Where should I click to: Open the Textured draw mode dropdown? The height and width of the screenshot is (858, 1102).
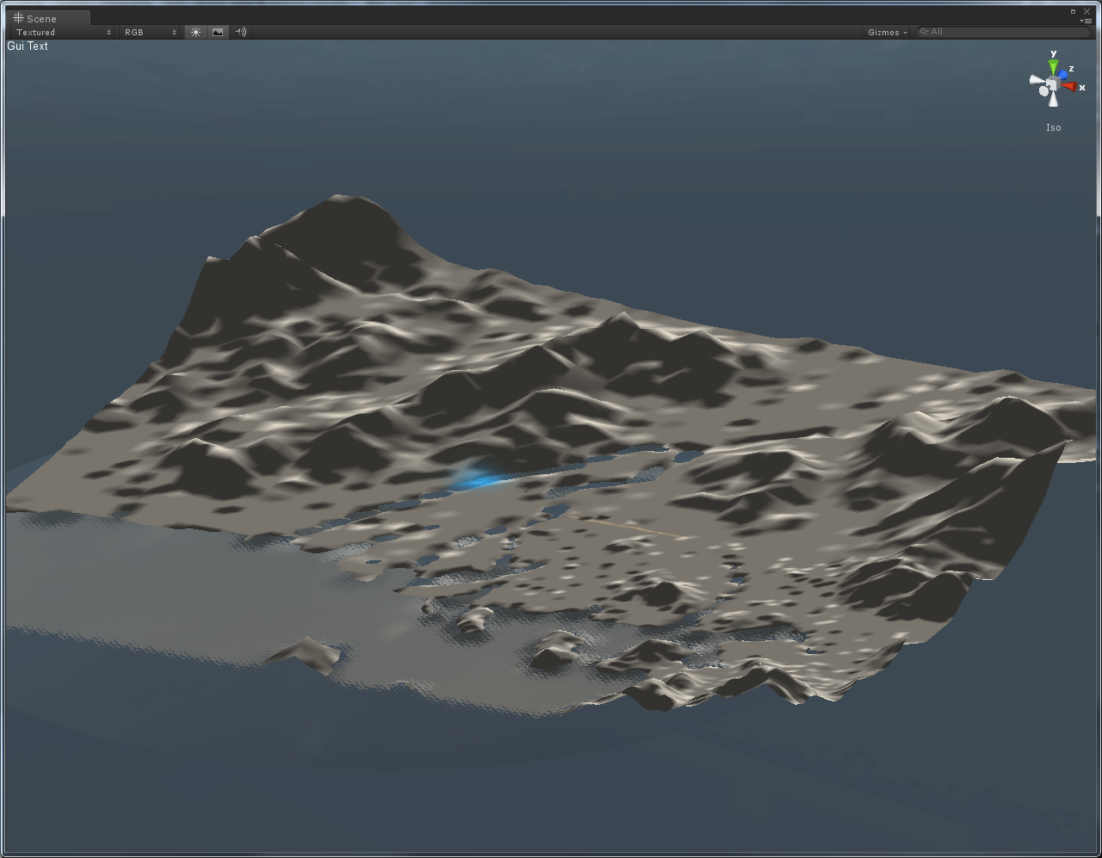64,32
